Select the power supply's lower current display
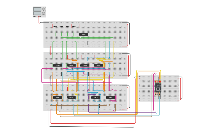This screenshot has height=134, width=215. 37,13
